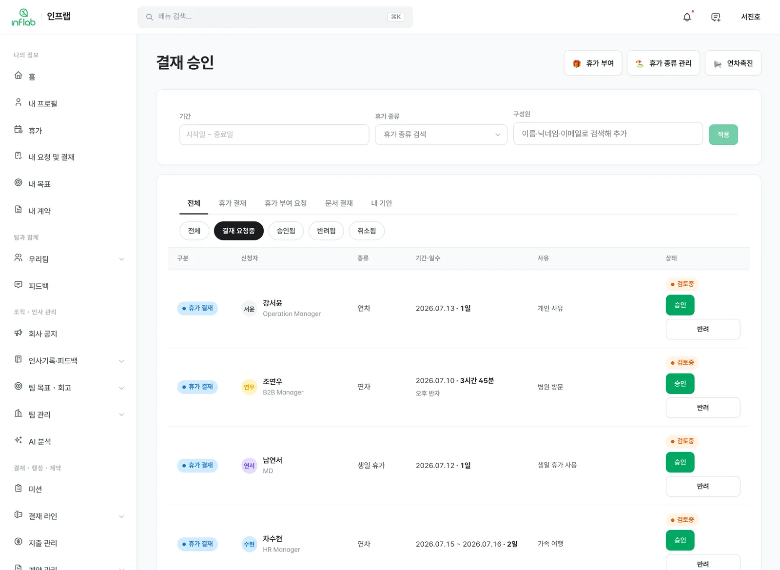The height and width of the screenshot is (570, 780).
Task: Click the Inflab logo
Action: (x=23, y=17)
